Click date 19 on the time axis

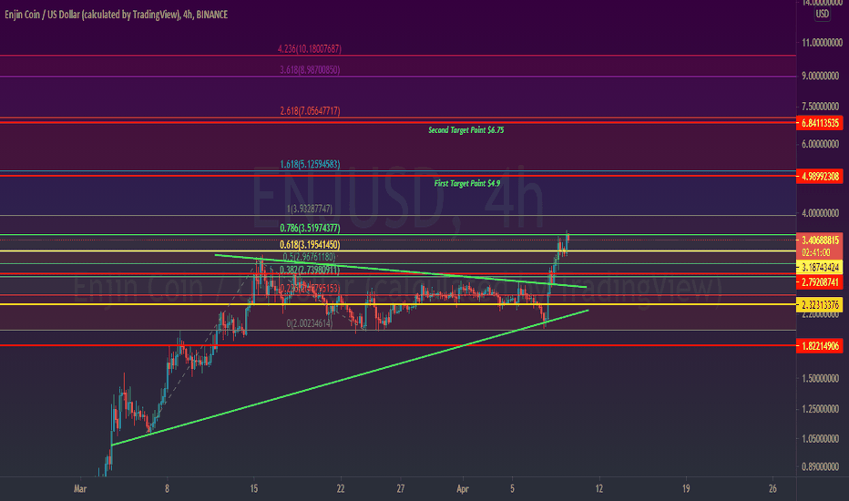685,488
